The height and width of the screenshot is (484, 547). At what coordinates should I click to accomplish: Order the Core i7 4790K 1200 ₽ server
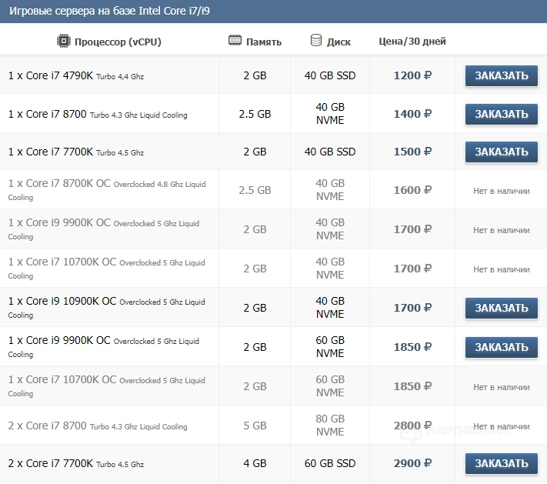click(502, 75)
